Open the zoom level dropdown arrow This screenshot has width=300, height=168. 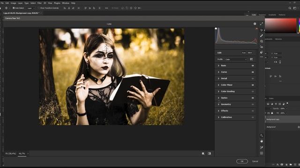(28, 154)
